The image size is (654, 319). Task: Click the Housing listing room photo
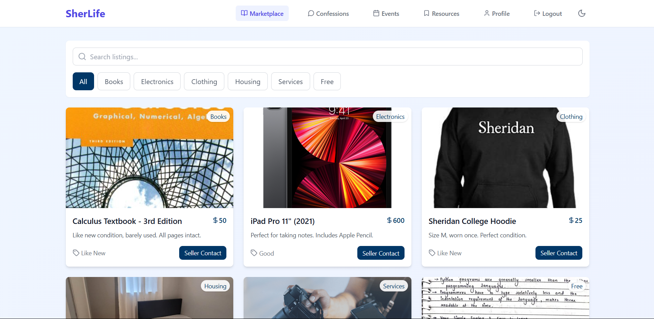click(150, 298)
